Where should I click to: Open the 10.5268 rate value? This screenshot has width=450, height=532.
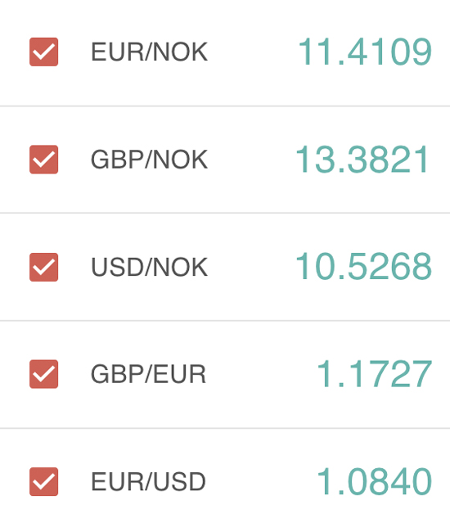click(364, 267)
